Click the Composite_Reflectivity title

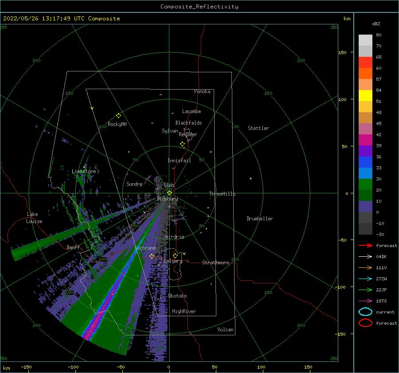pyautogui.click(x=199, y=7)
